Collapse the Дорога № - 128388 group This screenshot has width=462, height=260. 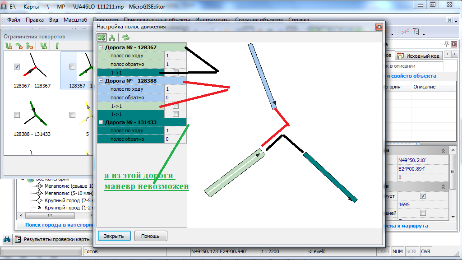click(101, 81)
